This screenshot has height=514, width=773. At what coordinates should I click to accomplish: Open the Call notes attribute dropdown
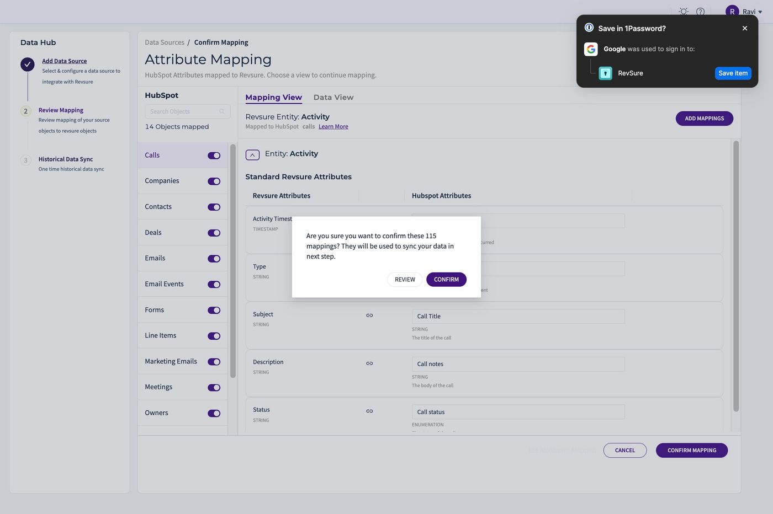(518, 364)
